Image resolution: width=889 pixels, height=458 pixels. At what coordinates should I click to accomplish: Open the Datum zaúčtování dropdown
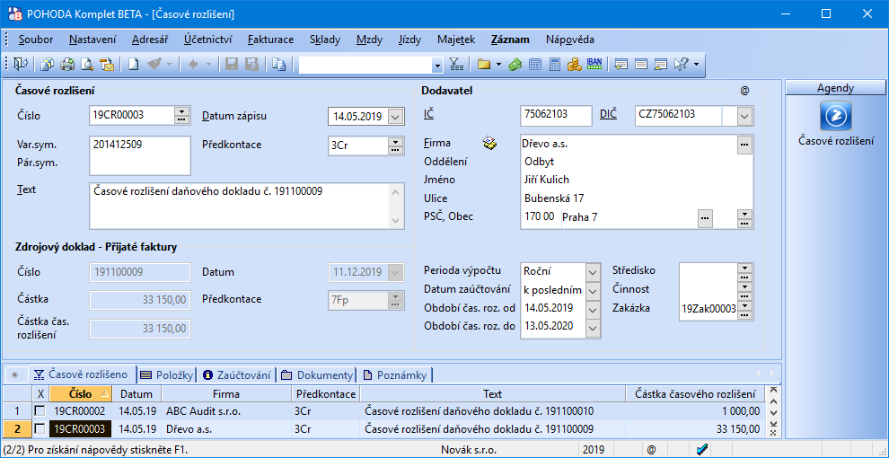[593, 291]
